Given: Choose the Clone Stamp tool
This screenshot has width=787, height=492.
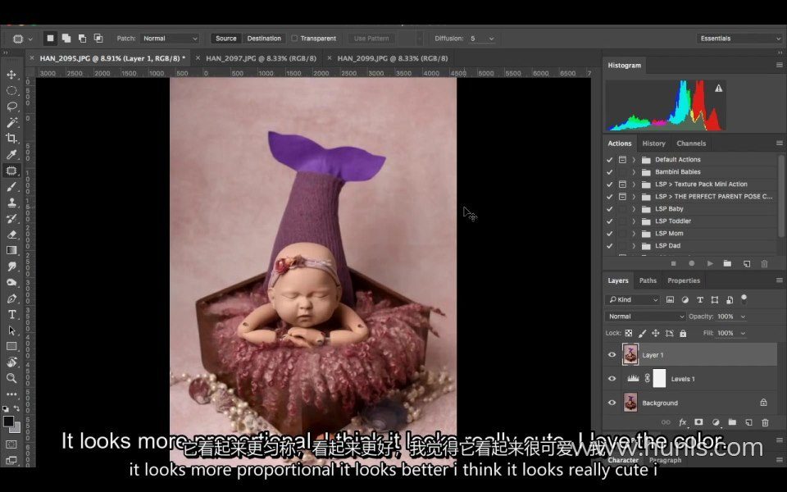Looking at the screenshot, I should point(11,203).
